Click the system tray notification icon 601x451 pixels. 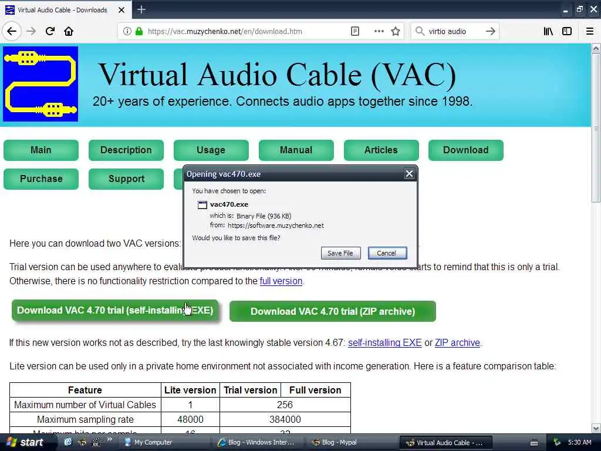point(557,443)
